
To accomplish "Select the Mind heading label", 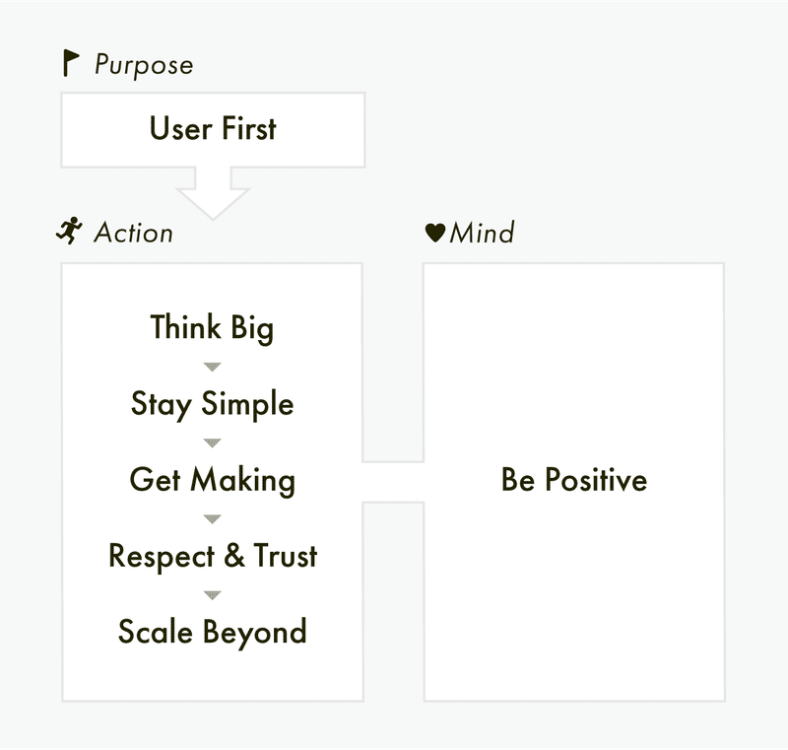I will click(x=483, y=234).
